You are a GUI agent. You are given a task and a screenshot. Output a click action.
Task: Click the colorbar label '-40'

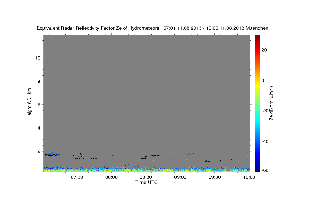(265, 141)
